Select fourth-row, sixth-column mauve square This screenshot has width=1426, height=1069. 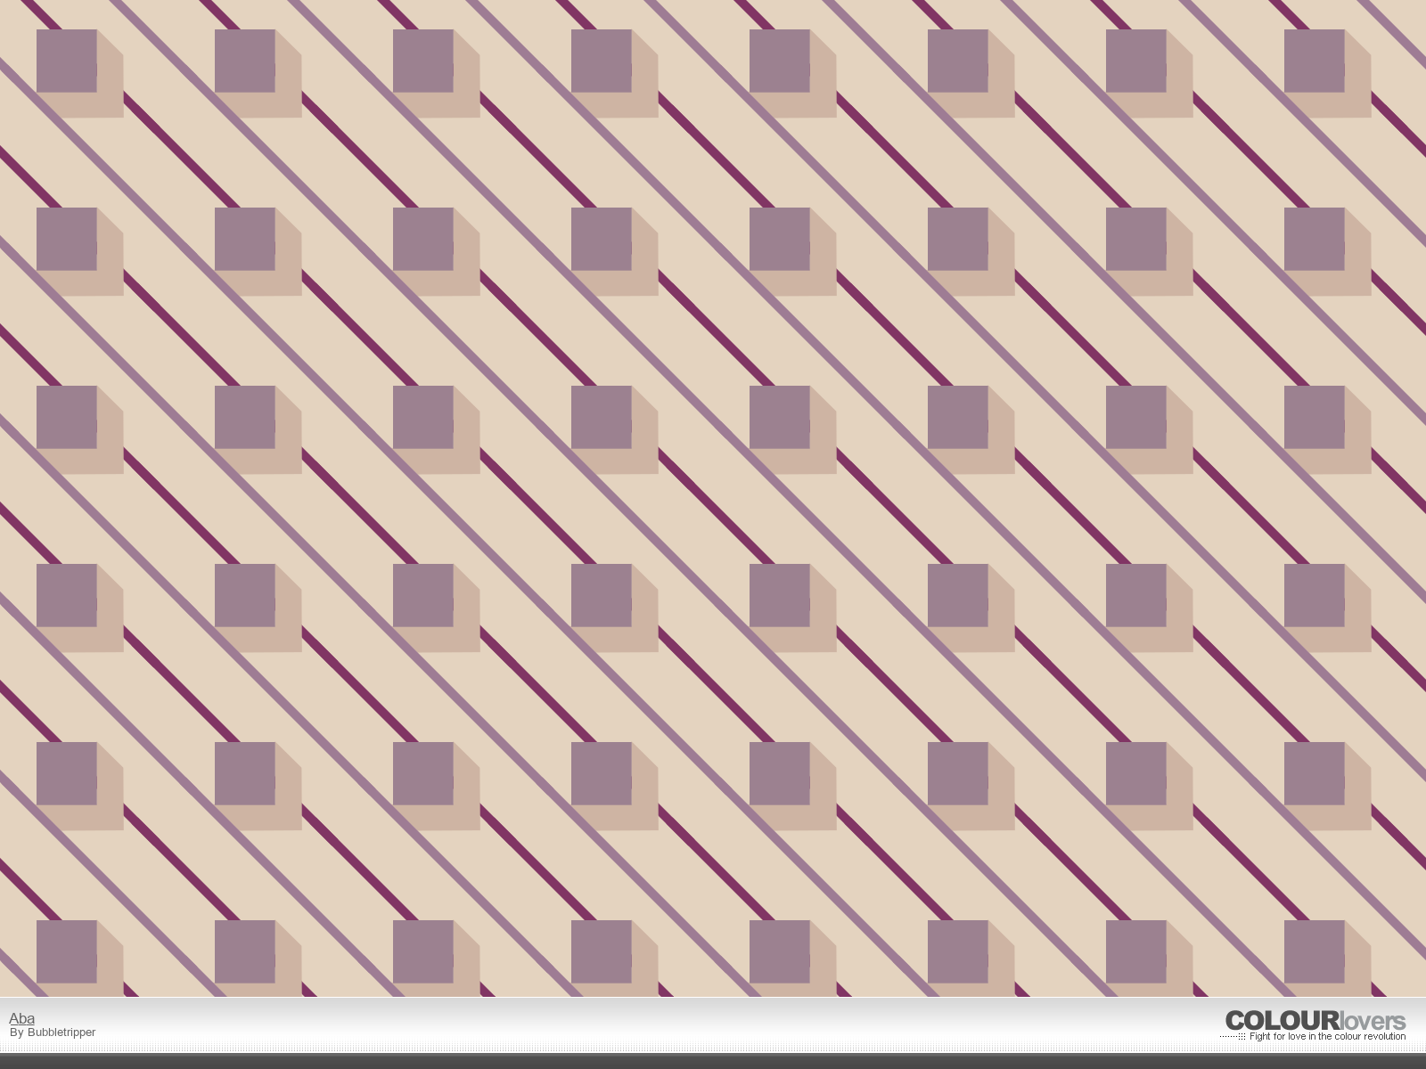point(958,595)
